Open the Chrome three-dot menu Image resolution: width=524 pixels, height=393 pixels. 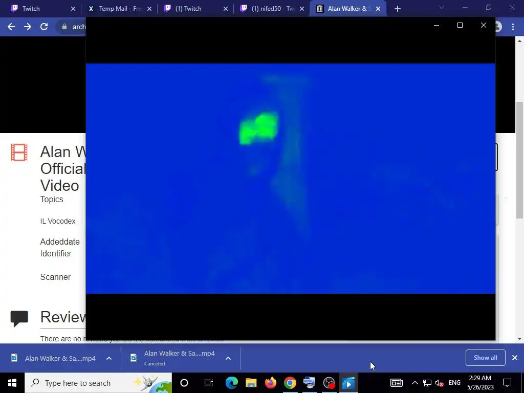pos(513,27)
